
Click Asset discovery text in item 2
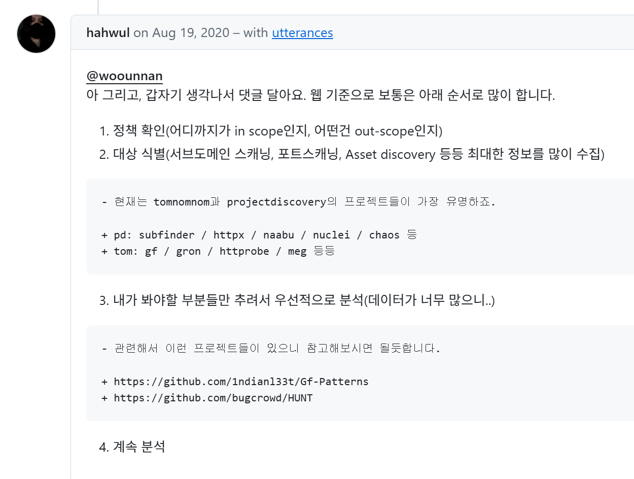click(390, 154)
